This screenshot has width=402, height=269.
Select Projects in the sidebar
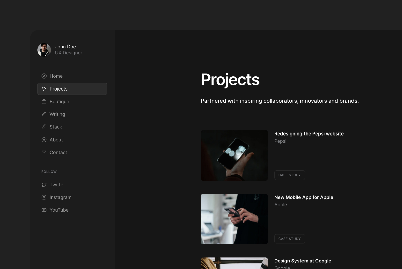[72, 89]
